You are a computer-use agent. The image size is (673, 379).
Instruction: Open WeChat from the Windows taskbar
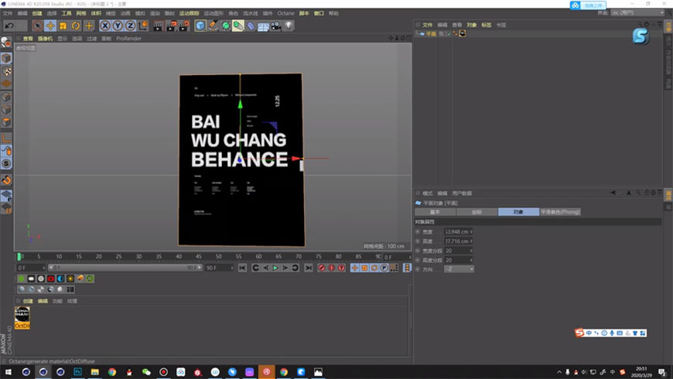(146, 372)
